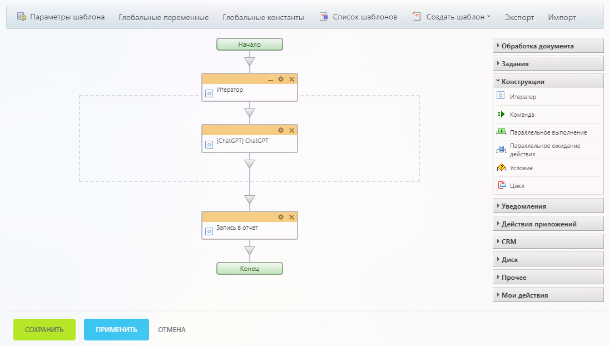Collapse the Итератор block with minimize icon

coord(271,80)
